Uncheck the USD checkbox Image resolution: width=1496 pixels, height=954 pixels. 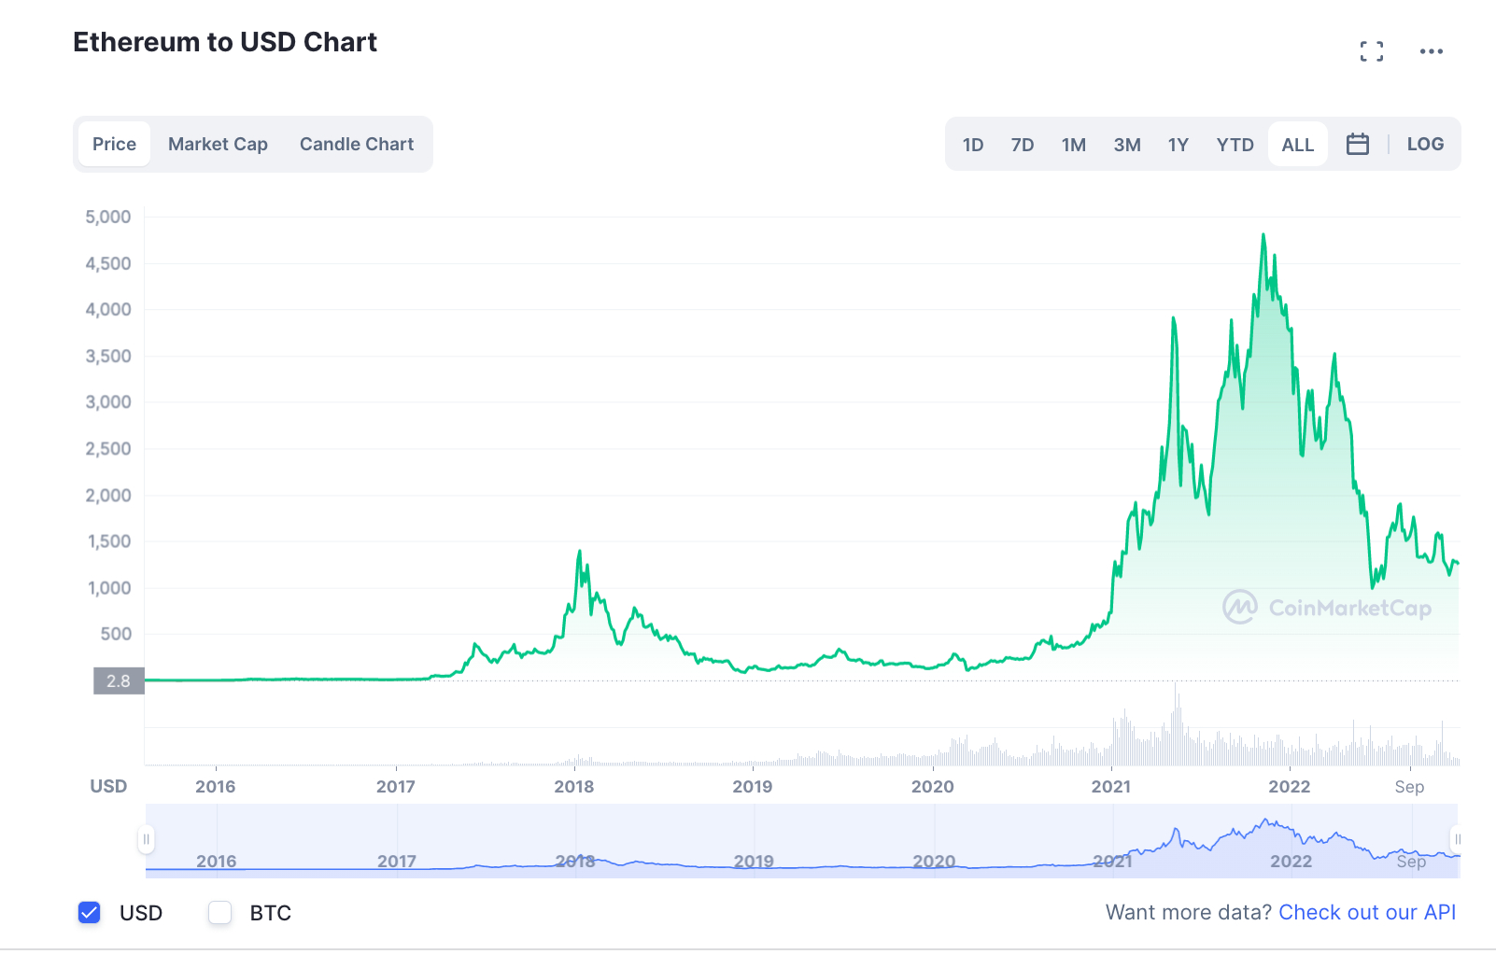90,913
